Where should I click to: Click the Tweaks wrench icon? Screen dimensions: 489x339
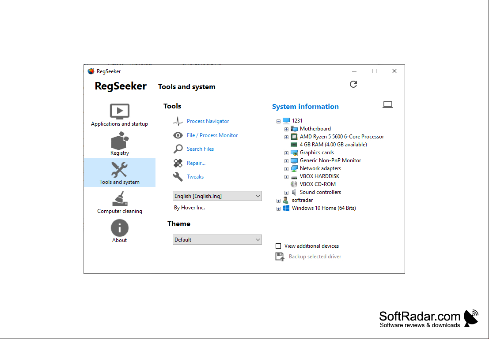point(178,176)
